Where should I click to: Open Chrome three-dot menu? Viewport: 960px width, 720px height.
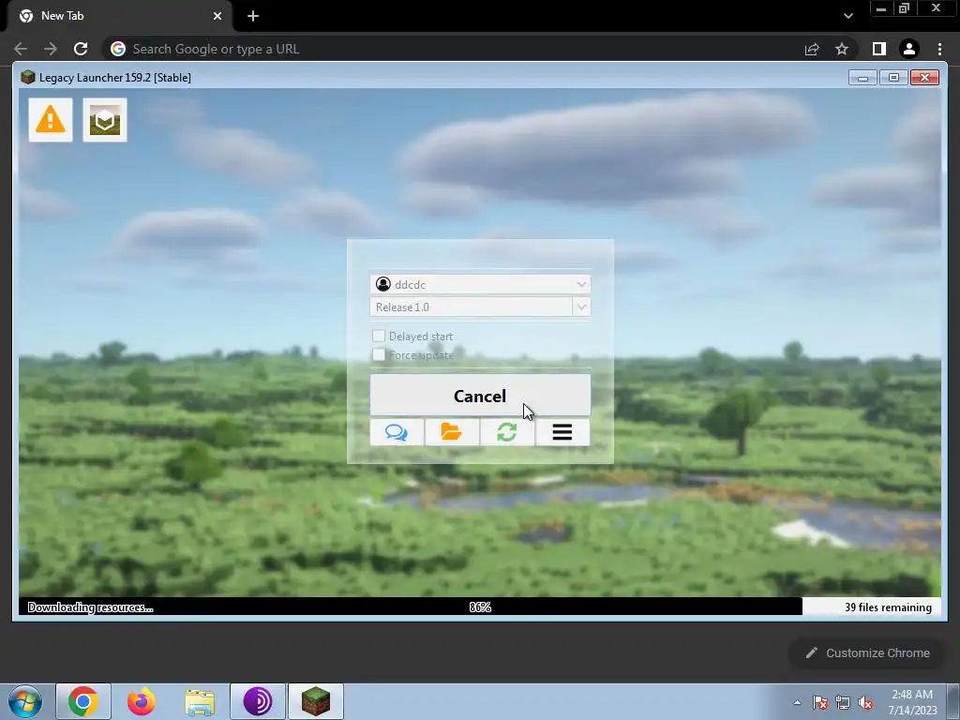[939, 49]
